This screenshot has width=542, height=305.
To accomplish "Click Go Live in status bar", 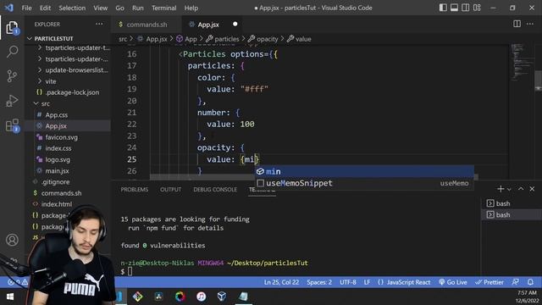I will (453, 282).
